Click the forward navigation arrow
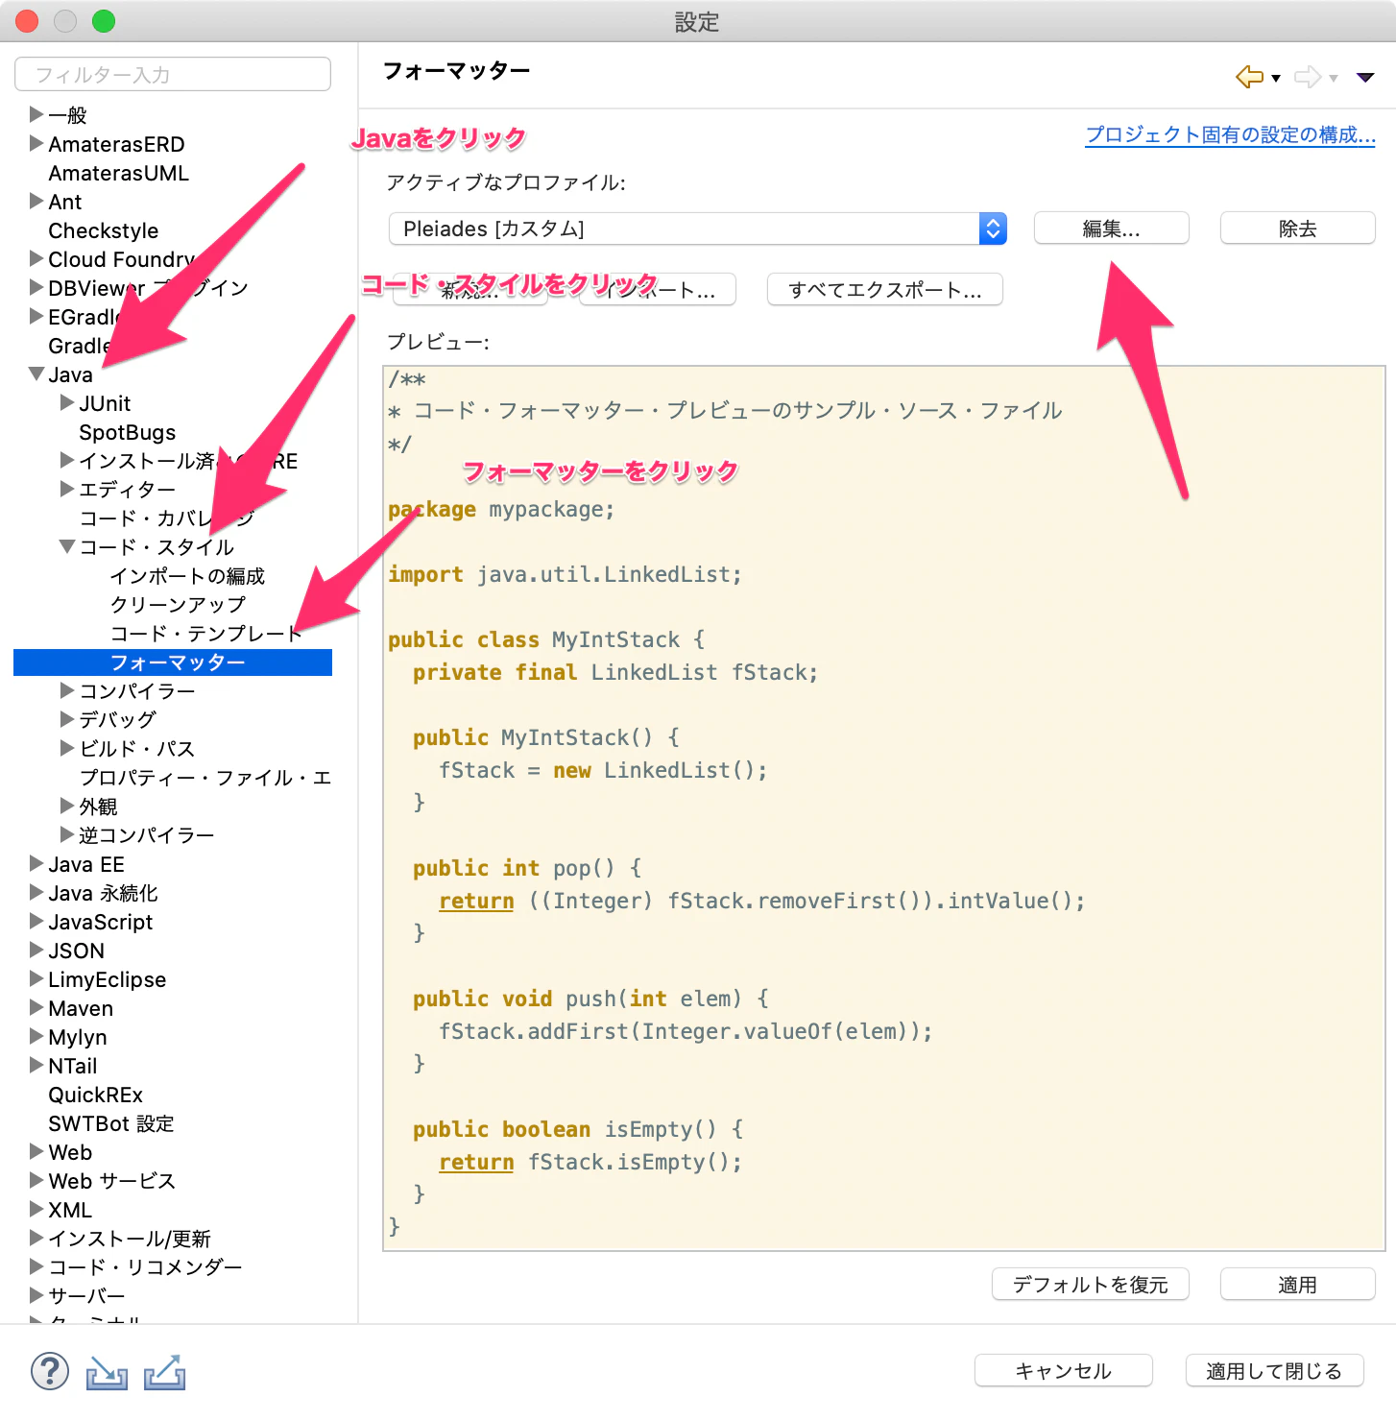 [x=1308, y=77]
